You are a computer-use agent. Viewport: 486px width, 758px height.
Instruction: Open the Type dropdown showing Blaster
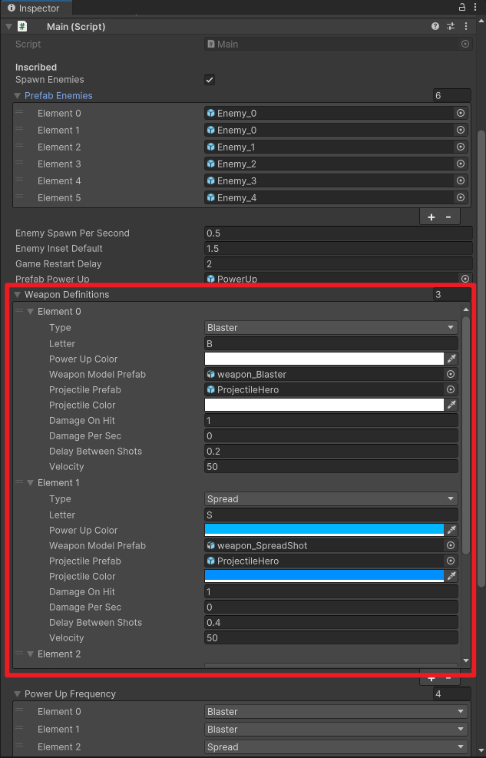(331, 328)
